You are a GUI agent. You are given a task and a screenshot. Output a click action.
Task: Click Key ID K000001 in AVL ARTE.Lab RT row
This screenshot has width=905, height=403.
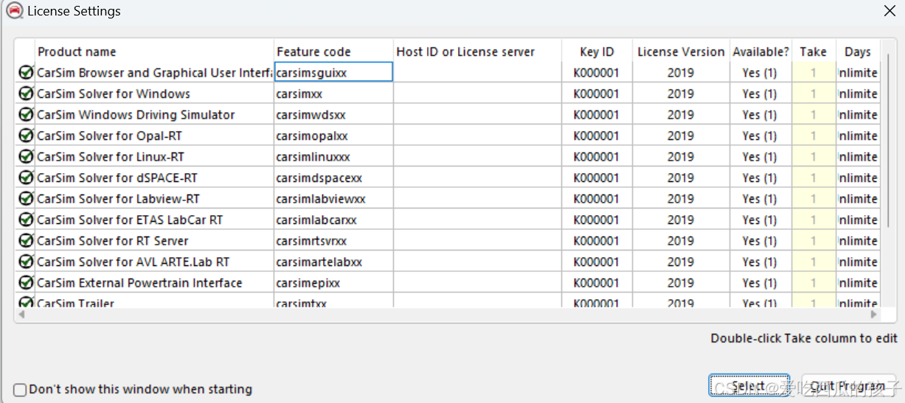597,262
